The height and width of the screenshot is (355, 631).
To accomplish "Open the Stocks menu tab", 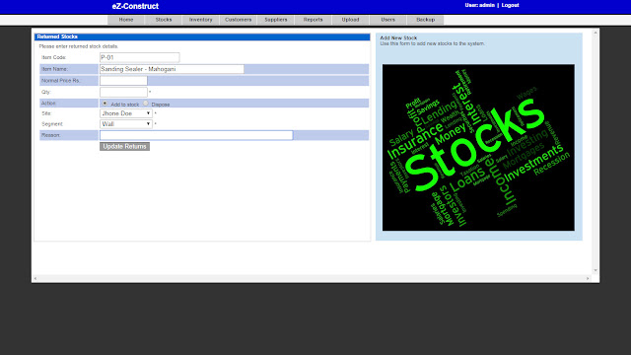I will 164,20.
